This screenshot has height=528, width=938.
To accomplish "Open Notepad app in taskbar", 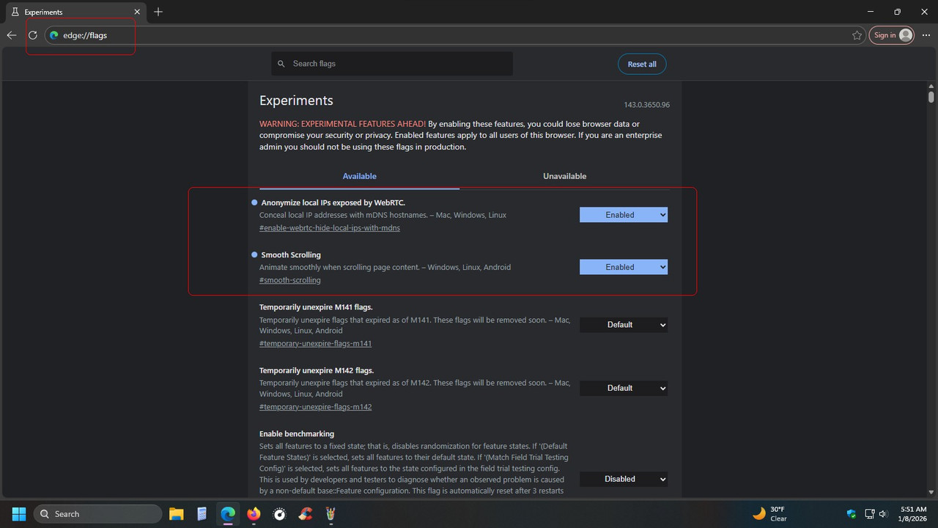I will pos(202,514).
